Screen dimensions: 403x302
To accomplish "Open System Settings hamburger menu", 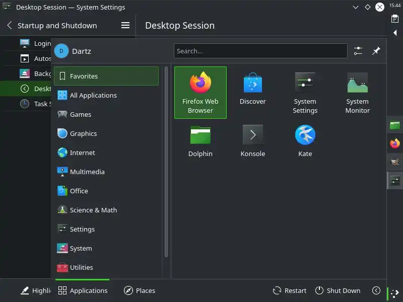I will pos(125,25).
